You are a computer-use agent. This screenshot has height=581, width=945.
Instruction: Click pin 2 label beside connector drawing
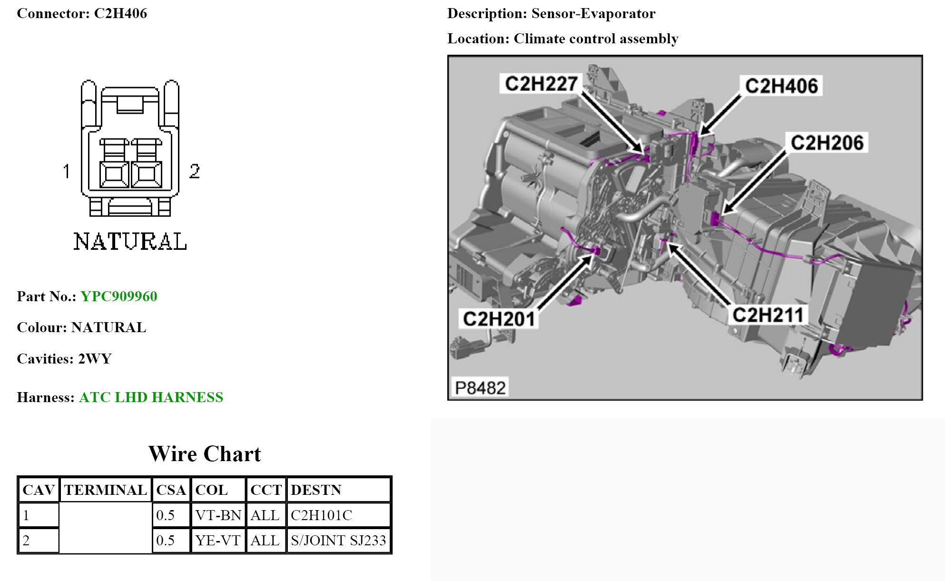[194, 171]
